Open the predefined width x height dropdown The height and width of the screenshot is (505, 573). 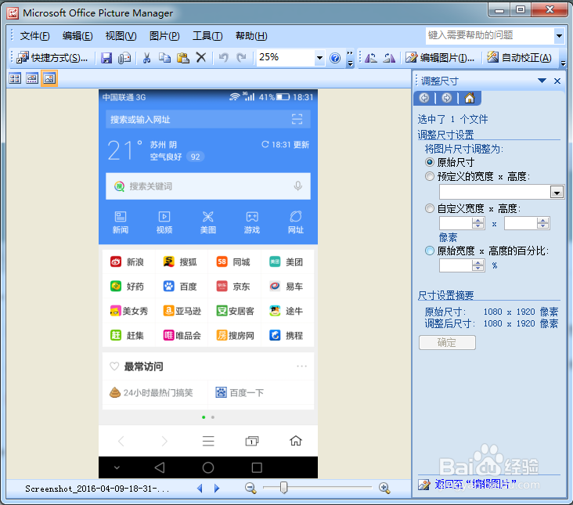(x=557, y=192)
